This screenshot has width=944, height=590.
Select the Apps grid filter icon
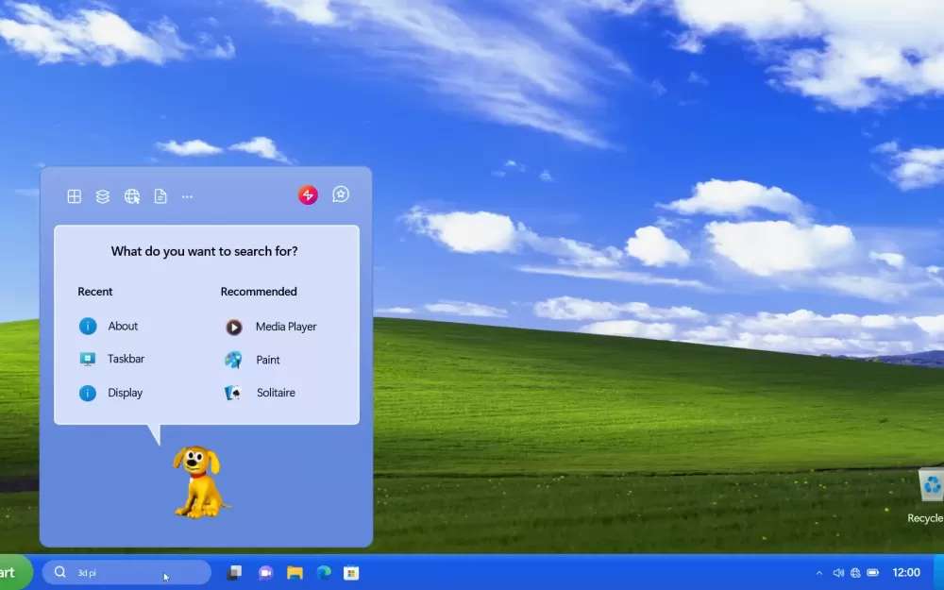[x=74, y=196]
